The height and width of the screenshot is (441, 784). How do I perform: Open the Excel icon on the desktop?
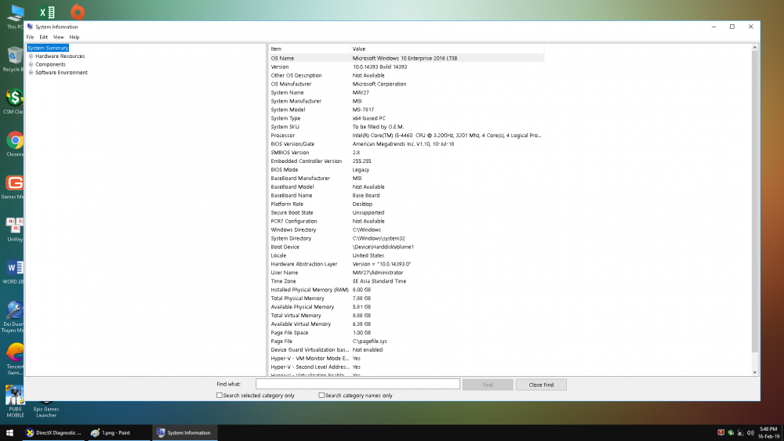click(x=47, y=12)
